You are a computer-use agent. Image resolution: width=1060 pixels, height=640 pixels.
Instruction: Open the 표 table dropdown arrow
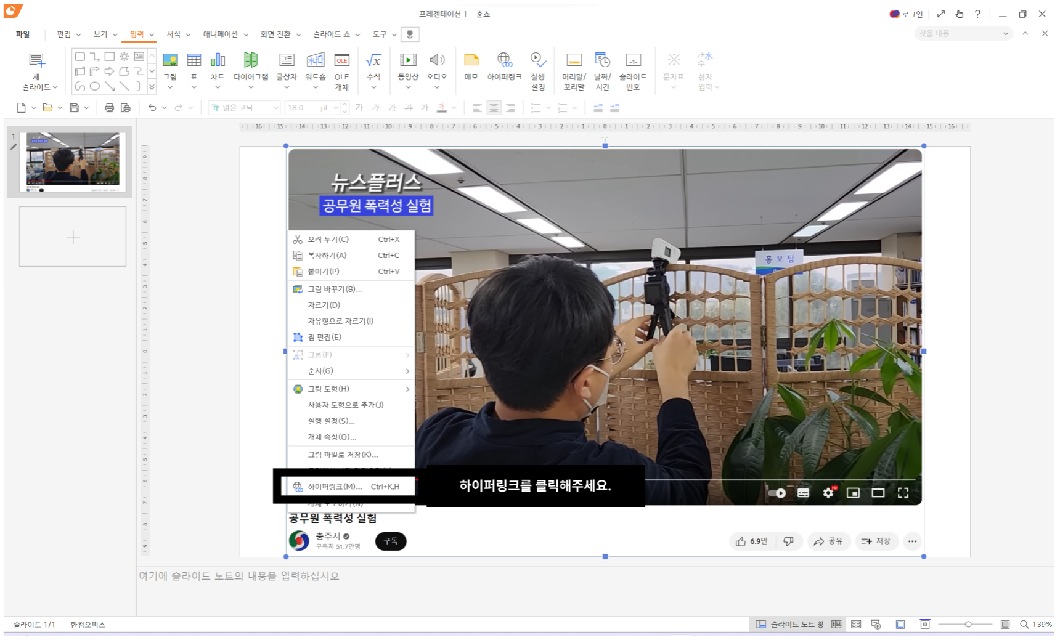(194, 87)
